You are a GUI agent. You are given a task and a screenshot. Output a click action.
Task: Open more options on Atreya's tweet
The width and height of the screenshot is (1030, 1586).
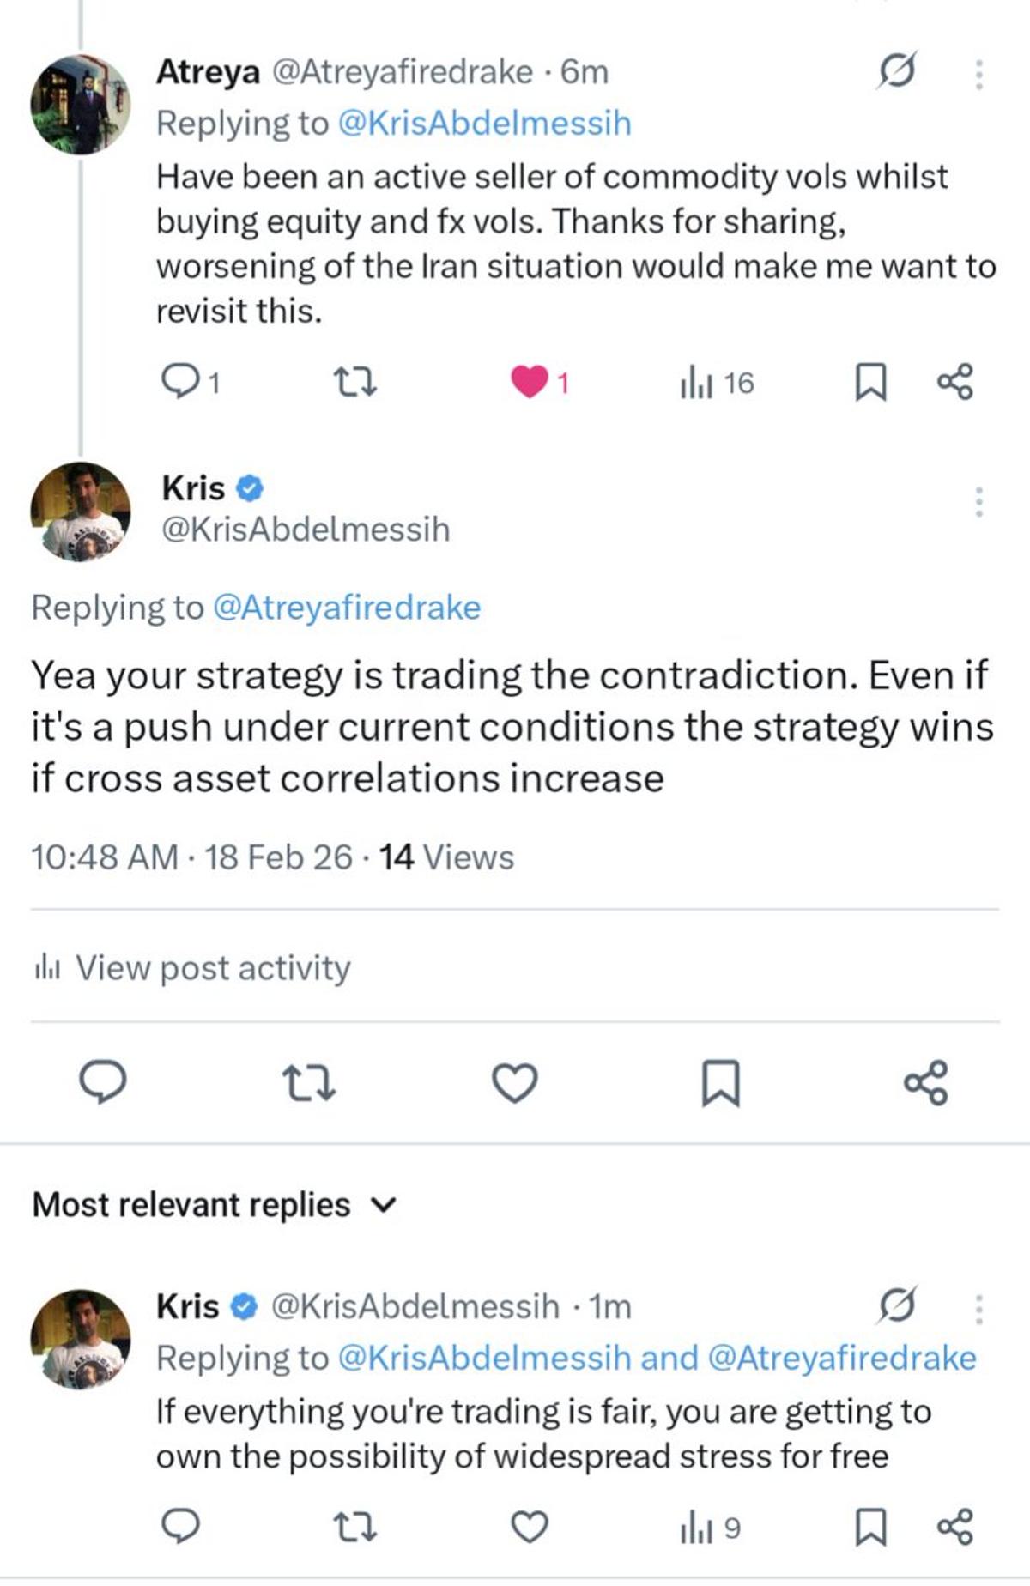978,75
